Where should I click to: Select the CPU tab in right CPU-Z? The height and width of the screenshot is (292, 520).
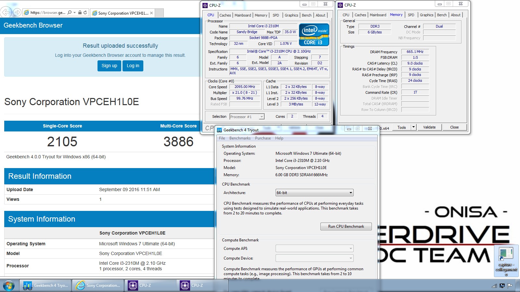346,15
